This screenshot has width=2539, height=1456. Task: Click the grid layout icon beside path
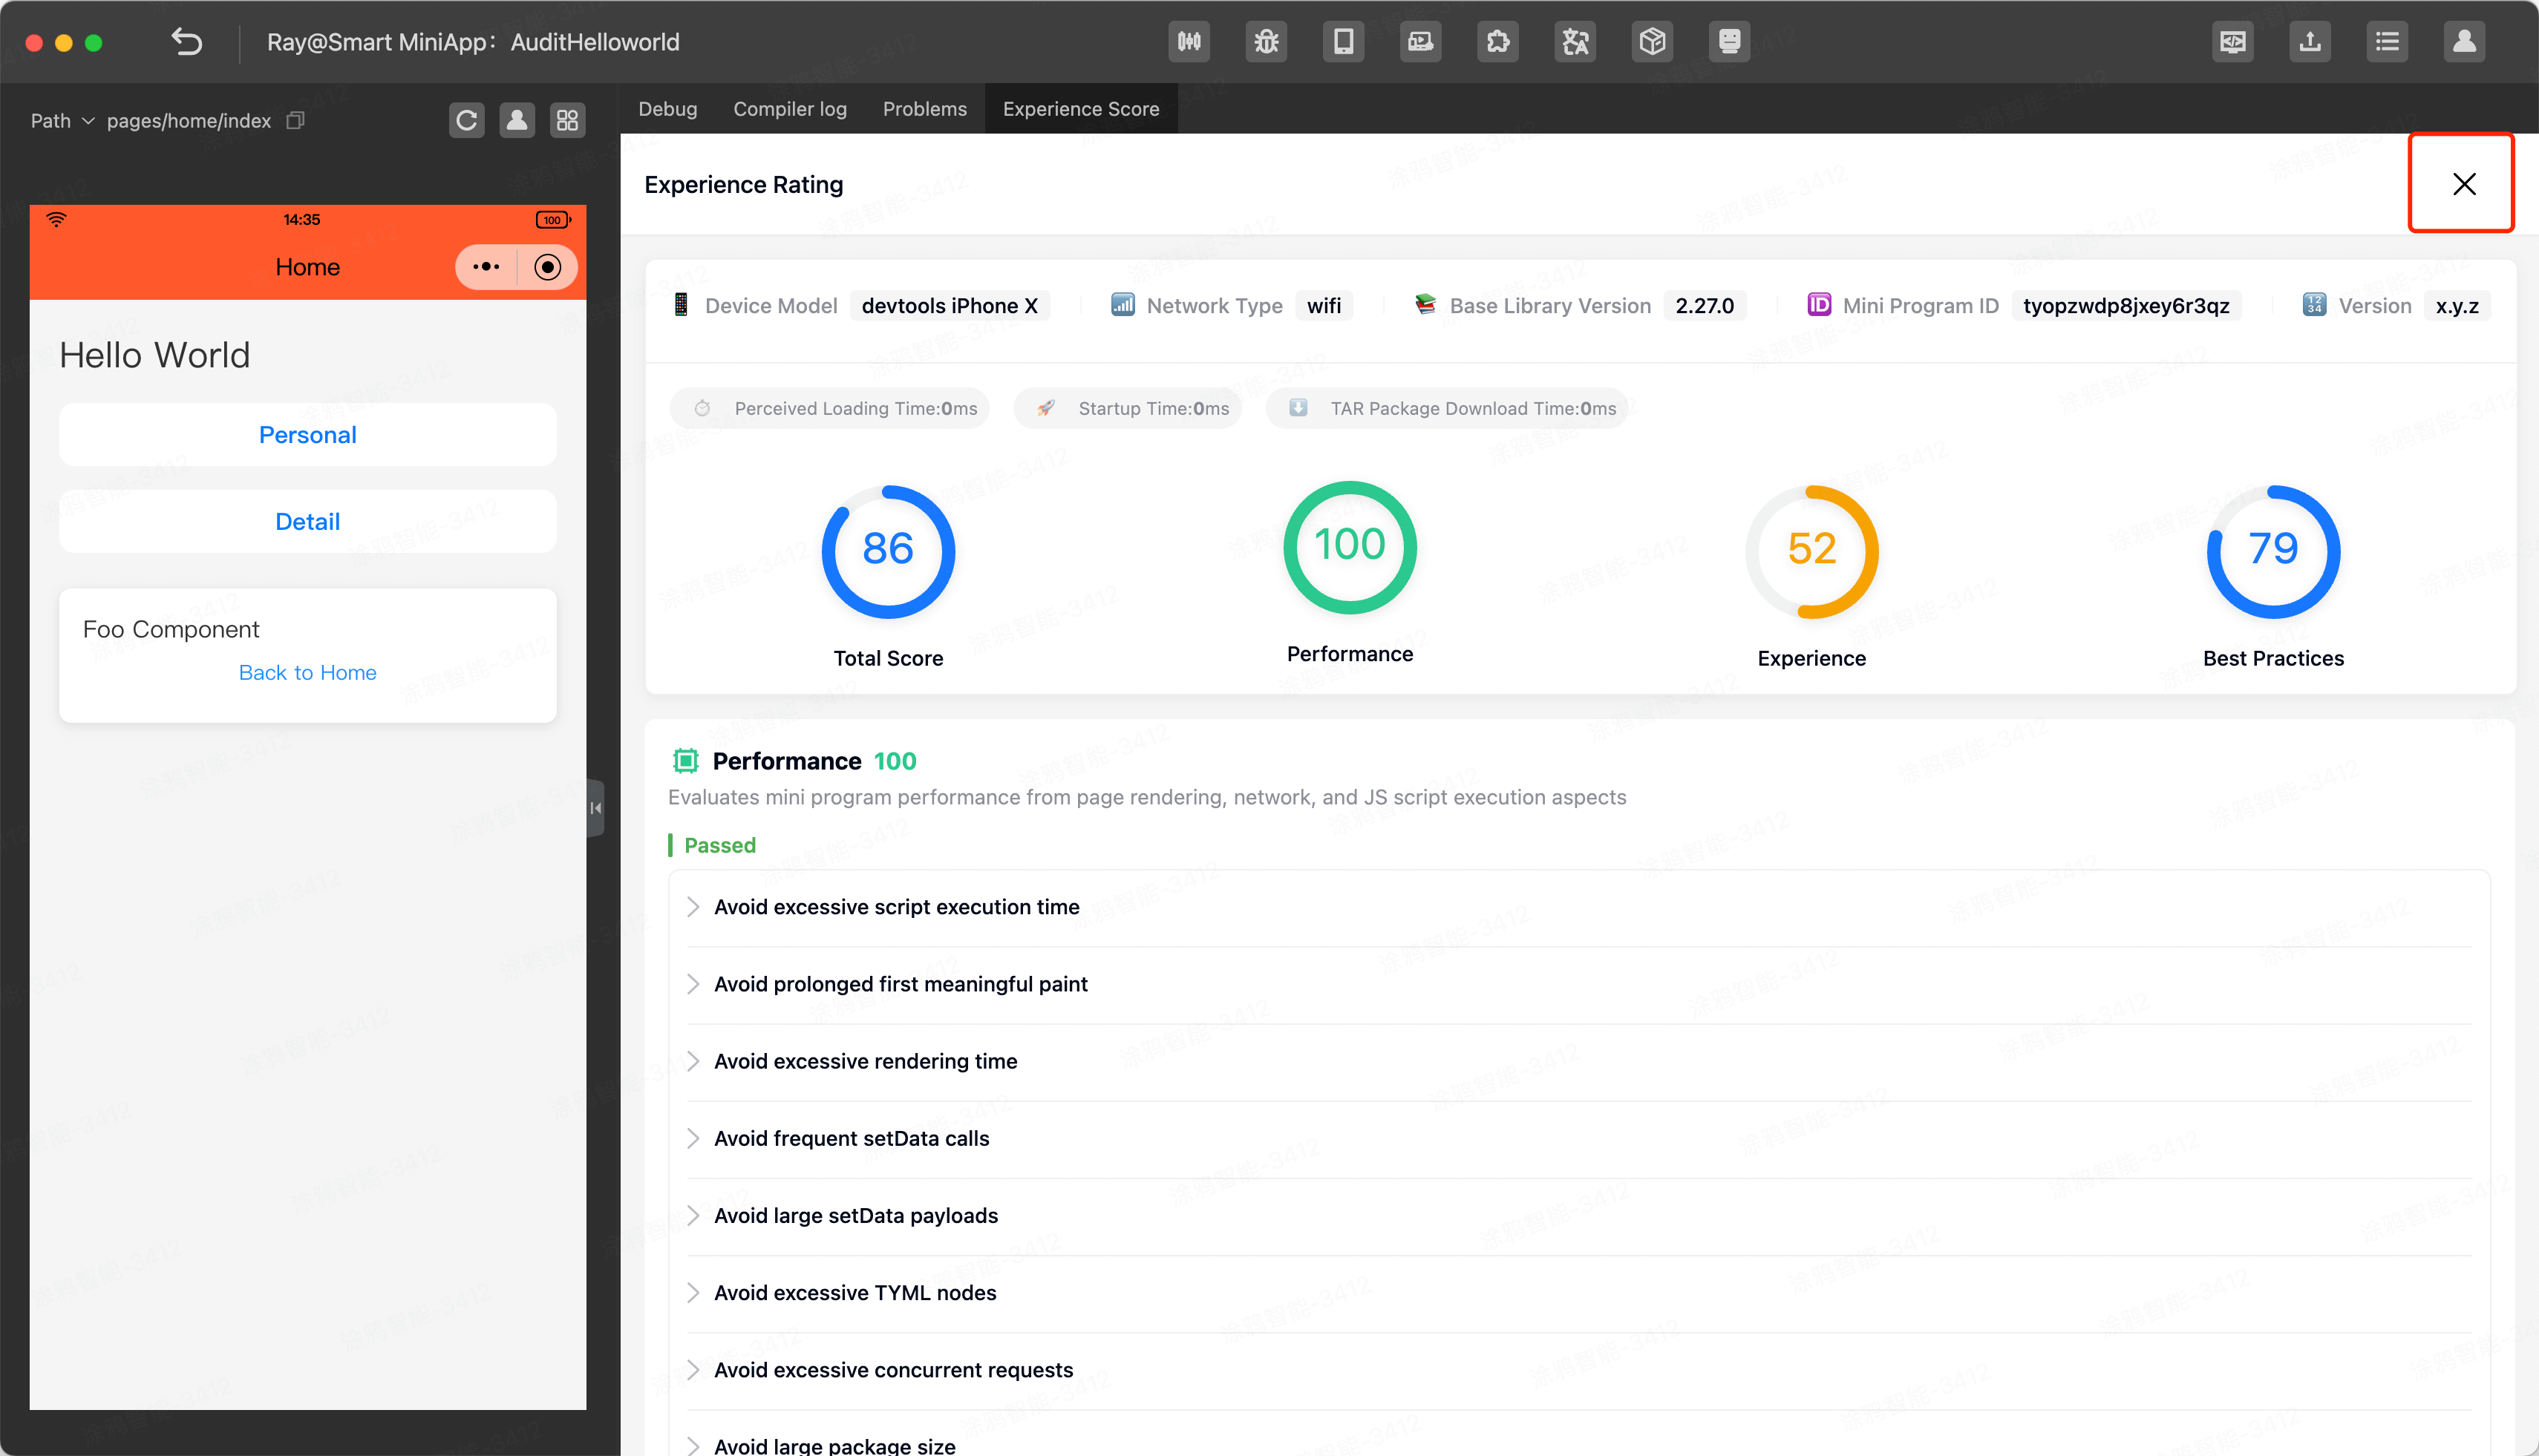pyautogui.click(x=567, y=120)
